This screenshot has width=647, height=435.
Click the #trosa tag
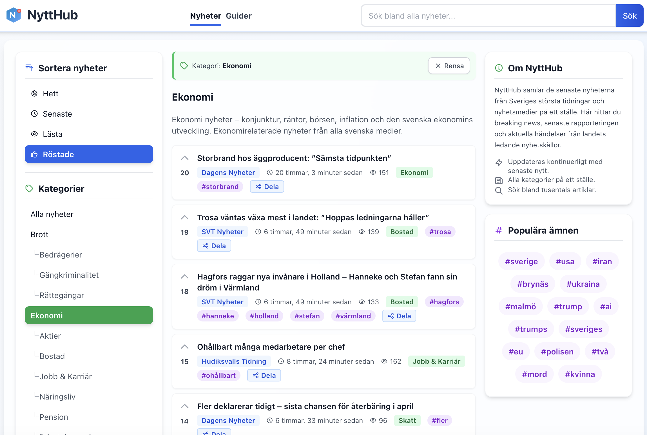(440, 232)
